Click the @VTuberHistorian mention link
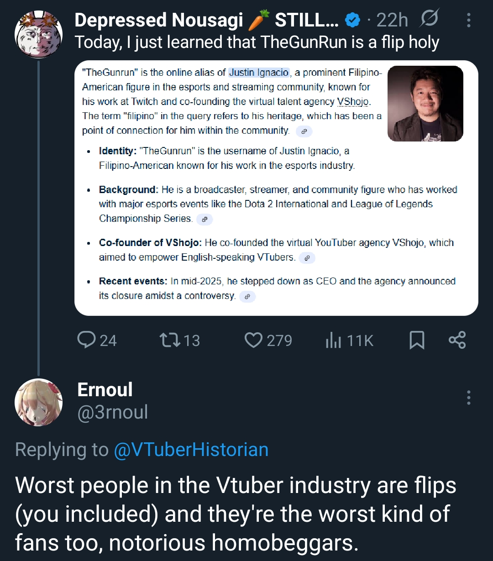The image size is (493, 561). tap(190, 450)
